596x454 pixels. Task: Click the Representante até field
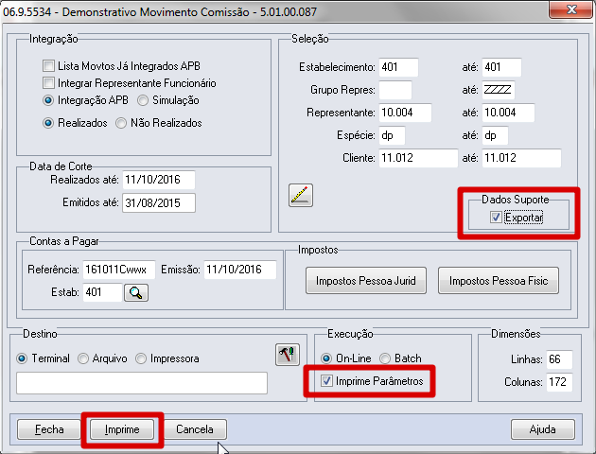(x=508, y=113)
